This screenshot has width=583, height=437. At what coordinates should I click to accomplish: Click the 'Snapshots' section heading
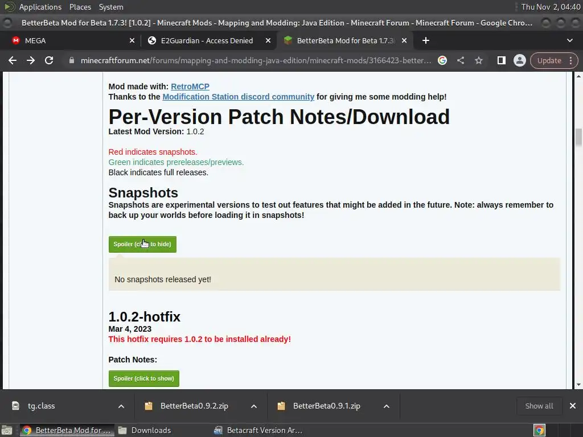click(143, 193)
